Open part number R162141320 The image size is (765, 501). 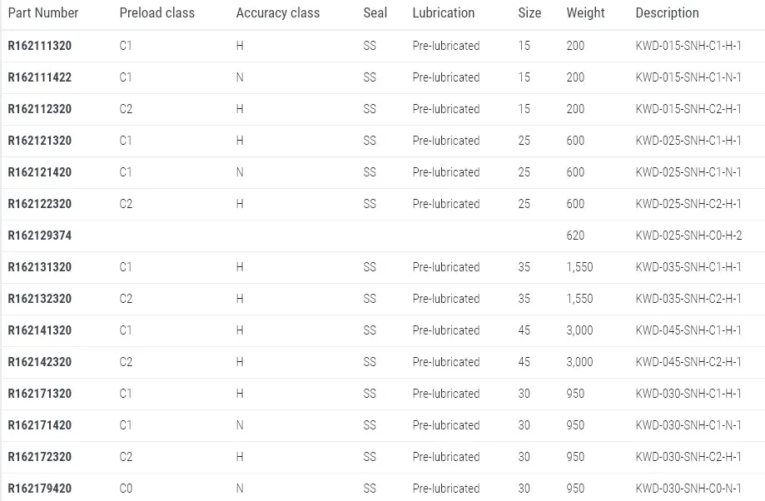click(40, 330)
